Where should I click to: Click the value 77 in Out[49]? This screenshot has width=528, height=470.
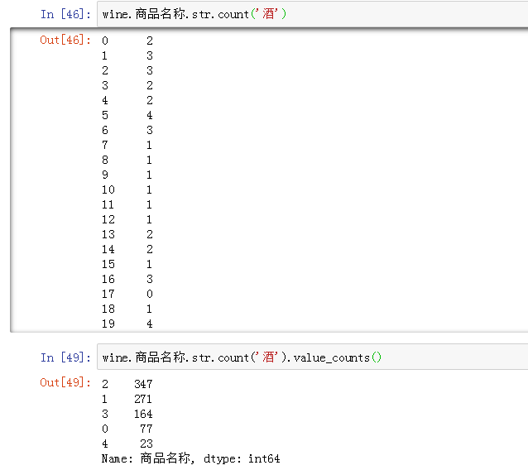click(x=146, y=429)
